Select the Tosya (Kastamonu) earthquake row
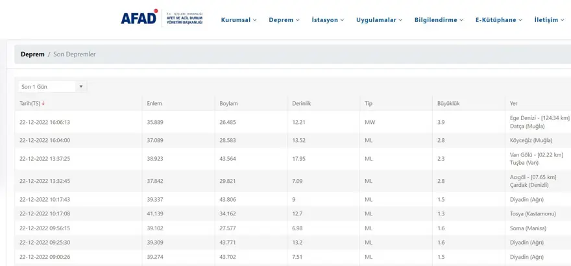This screenshot has width=571, height=266. [292, 213]
